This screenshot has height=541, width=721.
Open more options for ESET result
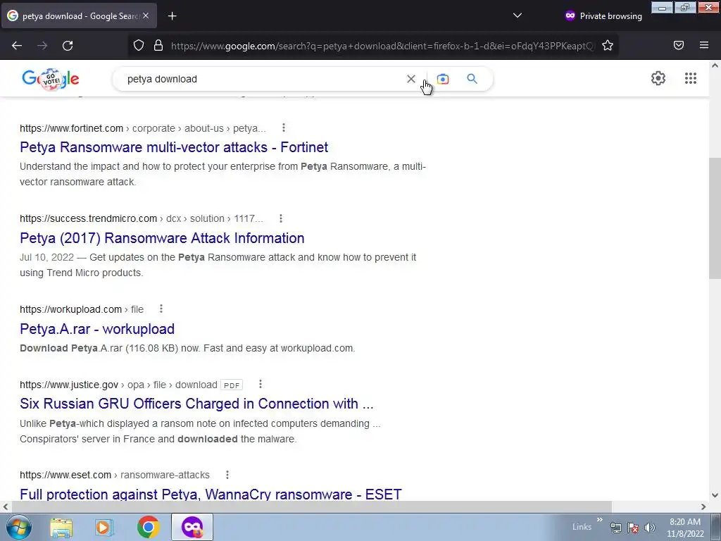click(227, 474)
